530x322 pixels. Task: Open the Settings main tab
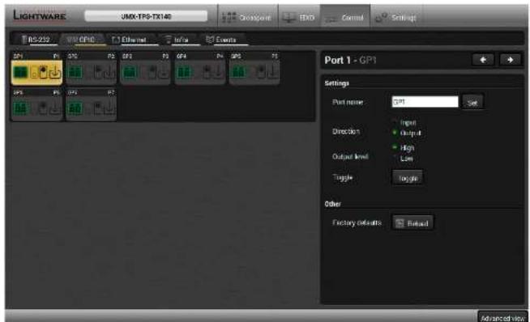coord(396,17)
